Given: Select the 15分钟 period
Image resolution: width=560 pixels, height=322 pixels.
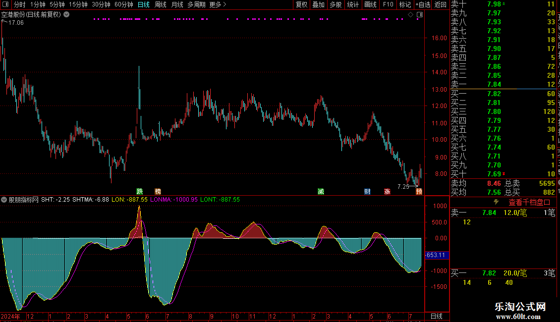Looking at the screenshot, I should [x=78, y=4].
